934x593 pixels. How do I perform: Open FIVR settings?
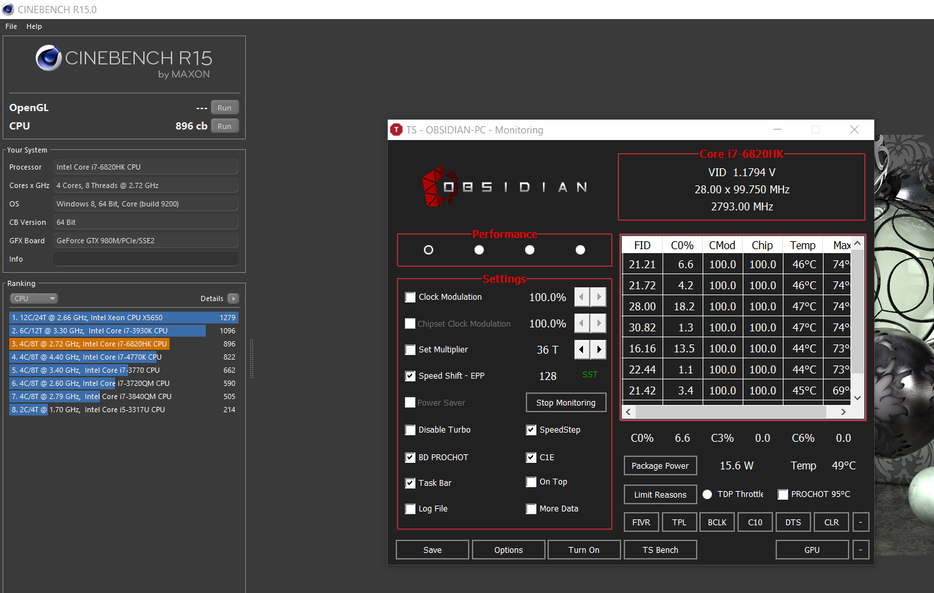click(641, 523)
